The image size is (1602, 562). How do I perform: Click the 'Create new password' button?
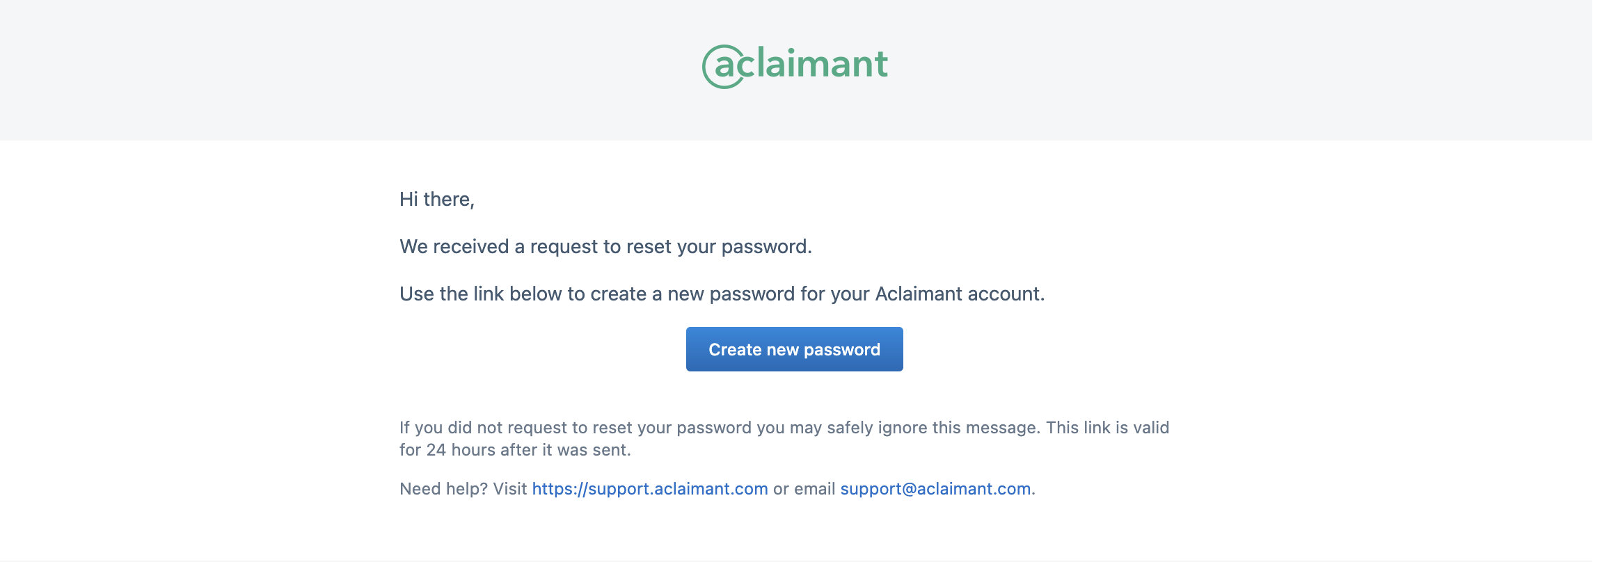[x=794, y=349]
